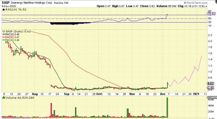Screen dimensions: 217x119
Task: Click the 'RSI(14) 76.52' indicator label
Action: click(16, 9)
